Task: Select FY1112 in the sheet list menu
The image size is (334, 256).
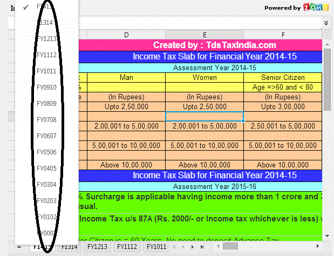Action: click(46, 55)
